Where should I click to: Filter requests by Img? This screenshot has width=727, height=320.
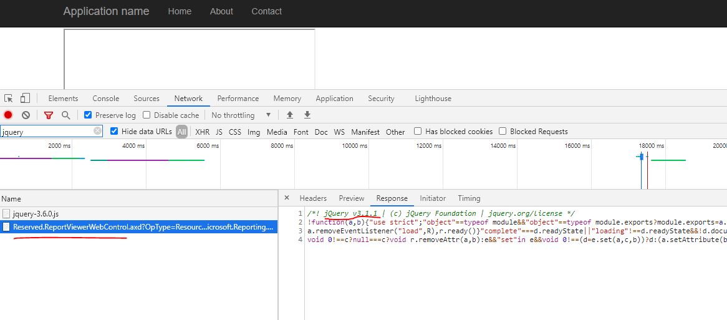pyautogui.click(x=254, y=132)
